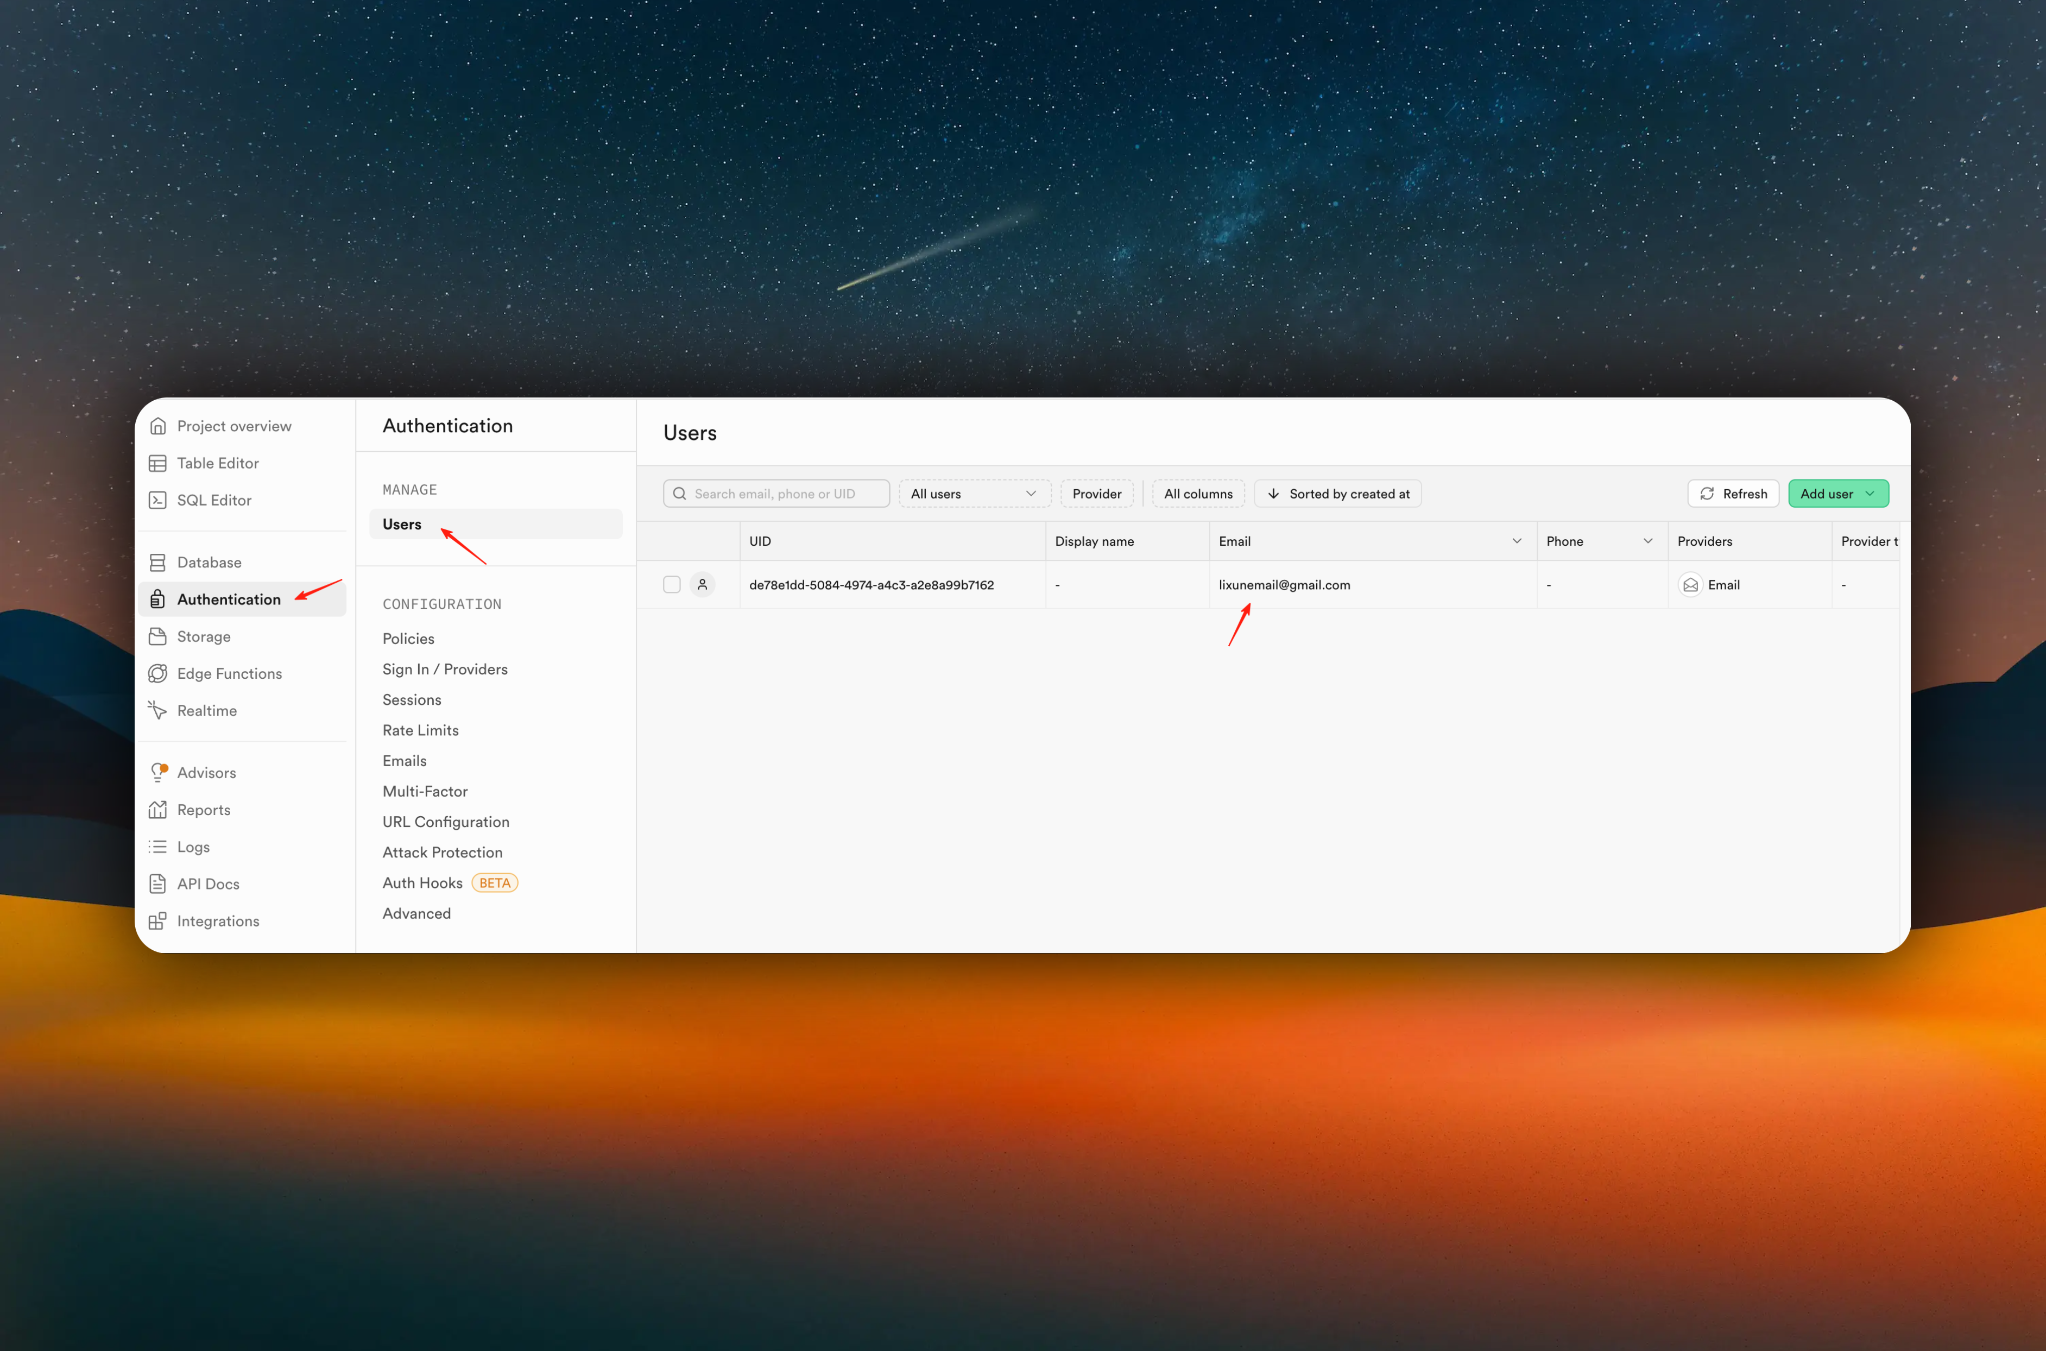Open Storage section icon
Viewport: 2046px width, 1351px height.
click(x=157, y=637)
